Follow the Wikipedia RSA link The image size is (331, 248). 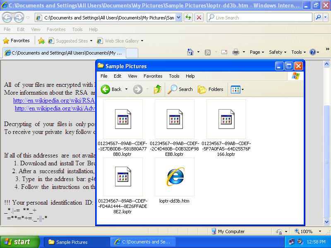point(54,100)
